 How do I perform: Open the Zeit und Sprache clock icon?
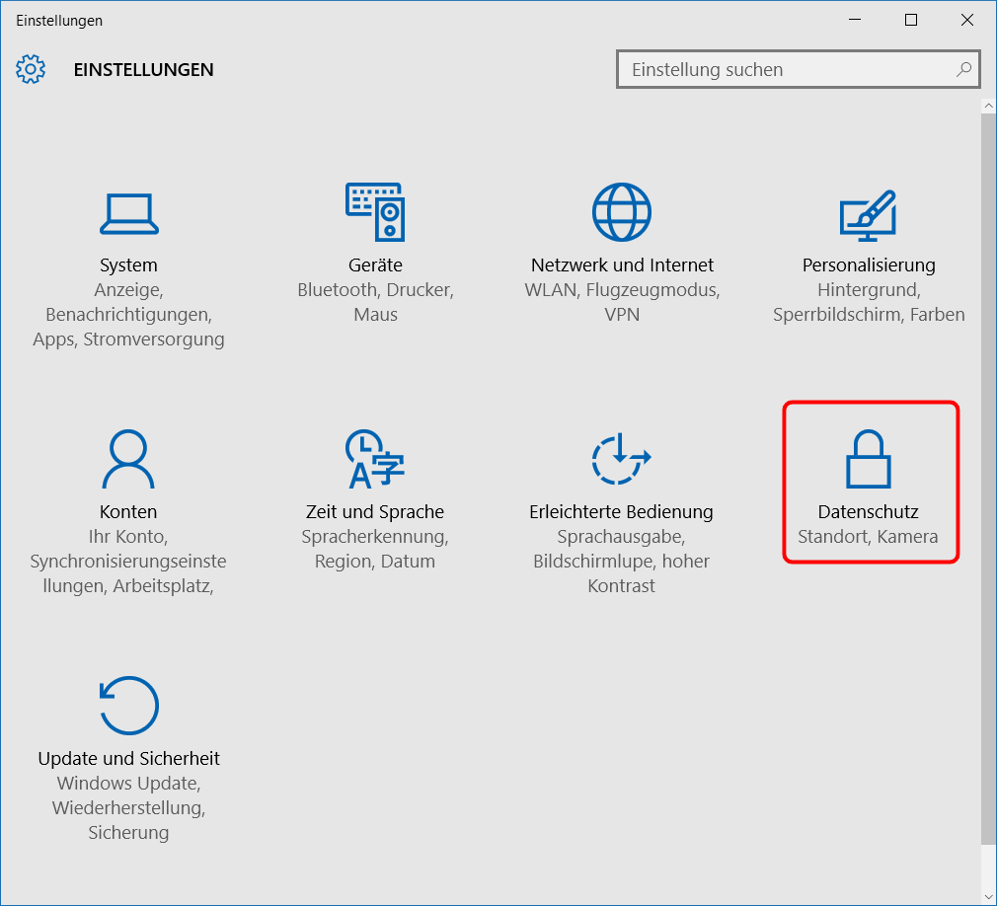click(x=375, y=459)
